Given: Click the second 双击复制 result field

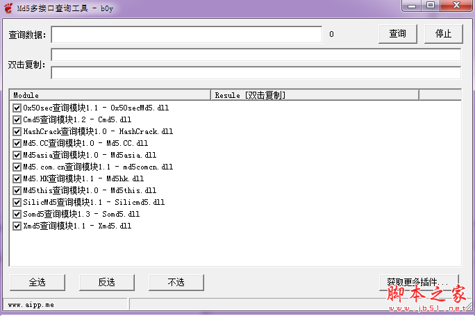Looking at the screenshot, I should [x=256, y=73].
